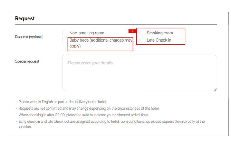
Task: Click the 'Smoking room' label text
Action: point(160,33)
